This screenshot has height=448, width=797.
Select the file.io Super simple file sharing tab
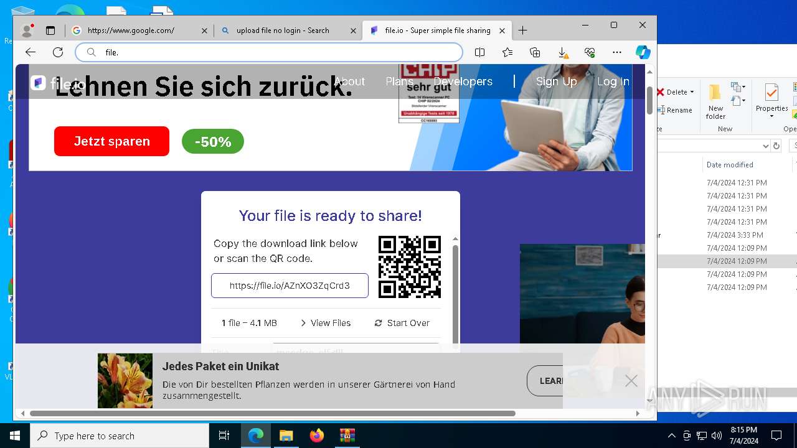coord(437,30)
